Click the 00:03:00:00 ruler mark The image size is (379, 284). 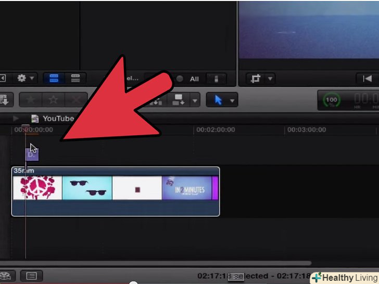click(307, 130)
